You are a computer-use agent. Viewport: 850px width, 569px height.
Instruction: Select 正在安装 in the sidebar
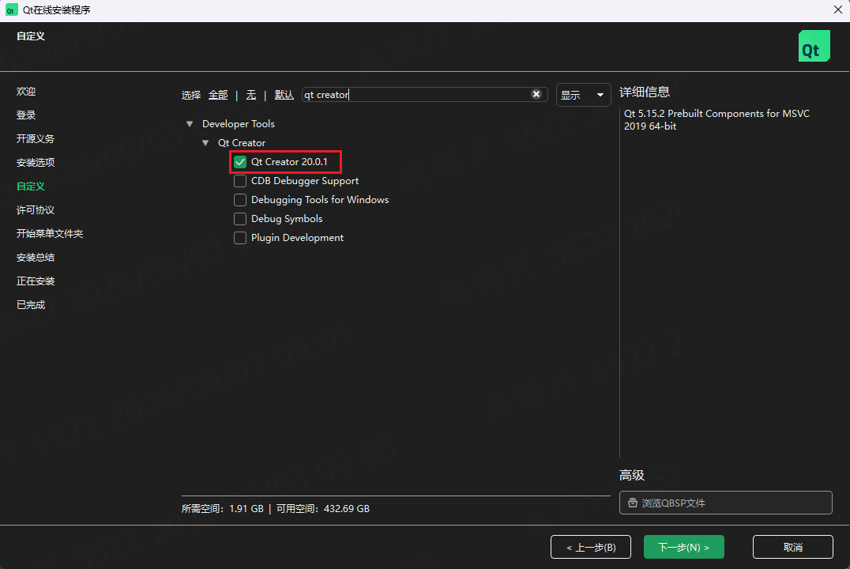(x=36, y=281)
